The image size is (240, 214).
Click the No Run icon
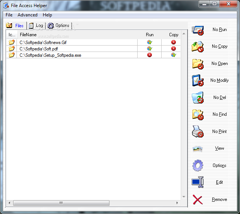pos(198,30)
